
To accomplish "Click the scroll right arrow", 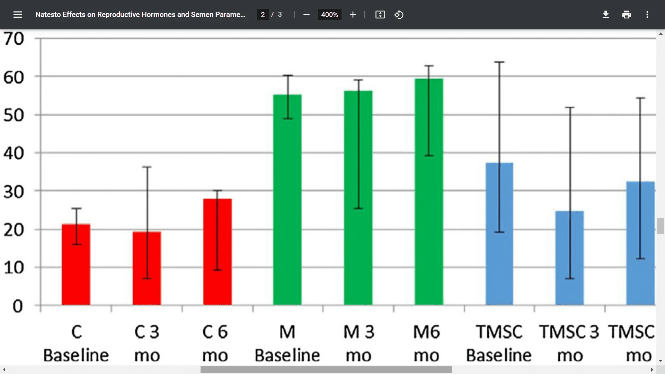I will tap(652, 370).
